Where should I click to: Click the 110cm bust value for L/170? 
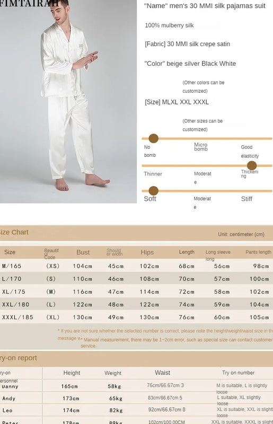(83, 279)
